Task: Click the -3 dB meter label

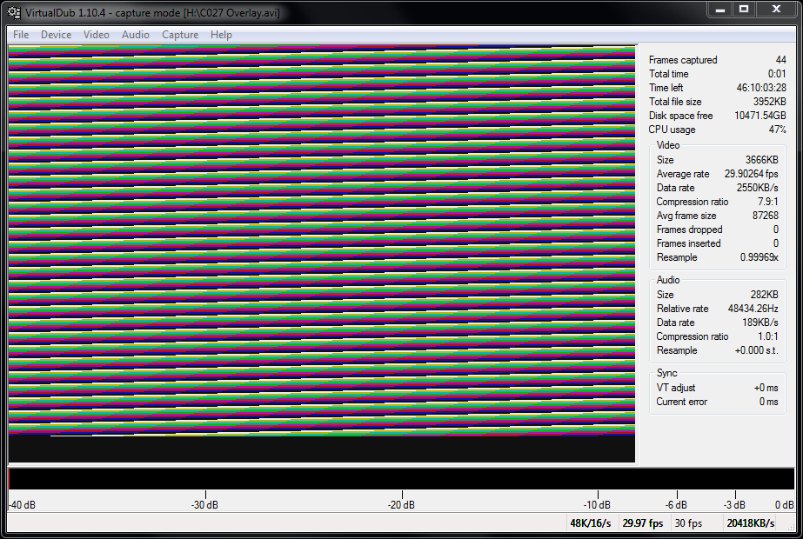Action: click(x=734, y=505)
